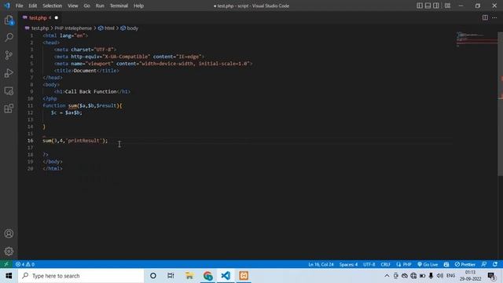
Task: Open the Customize Layout icon
Action: point(447,6)
